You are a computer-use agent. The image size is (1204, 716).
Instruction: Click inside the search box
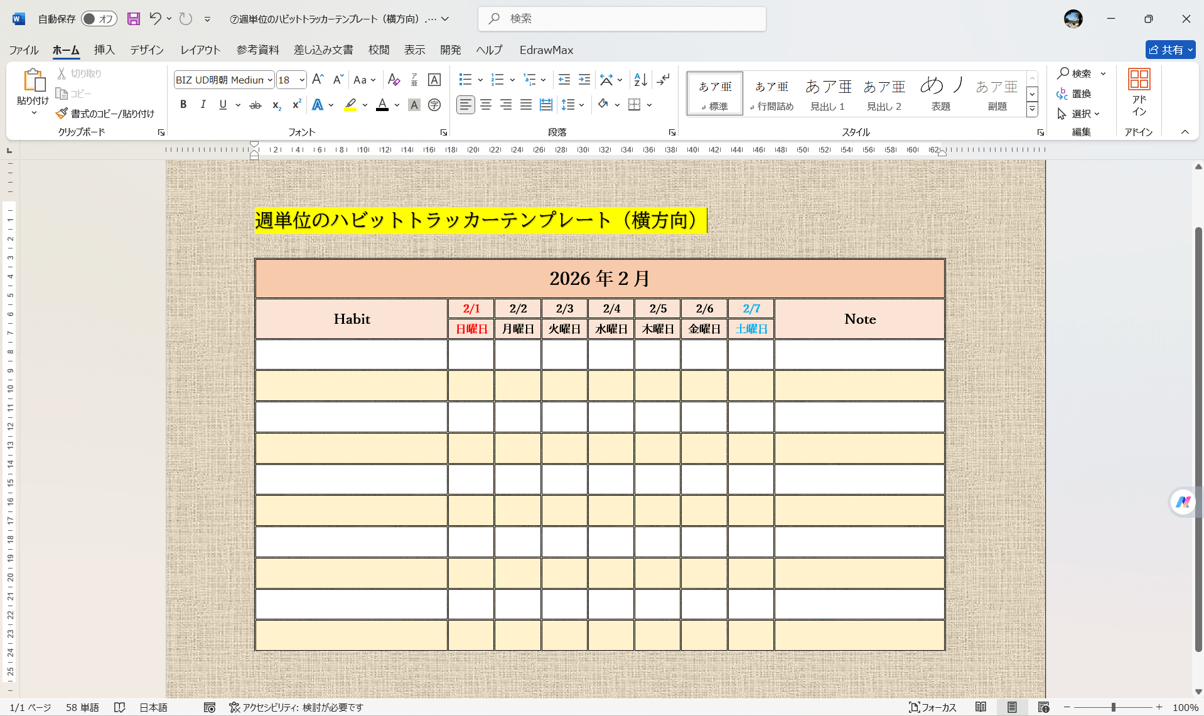click(621, 19)
